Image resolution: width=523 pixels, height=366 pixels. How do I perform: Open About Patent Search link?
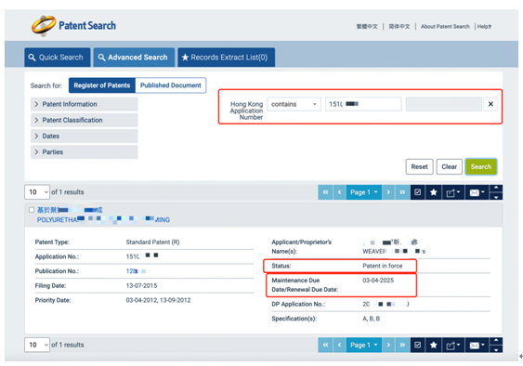445,26
